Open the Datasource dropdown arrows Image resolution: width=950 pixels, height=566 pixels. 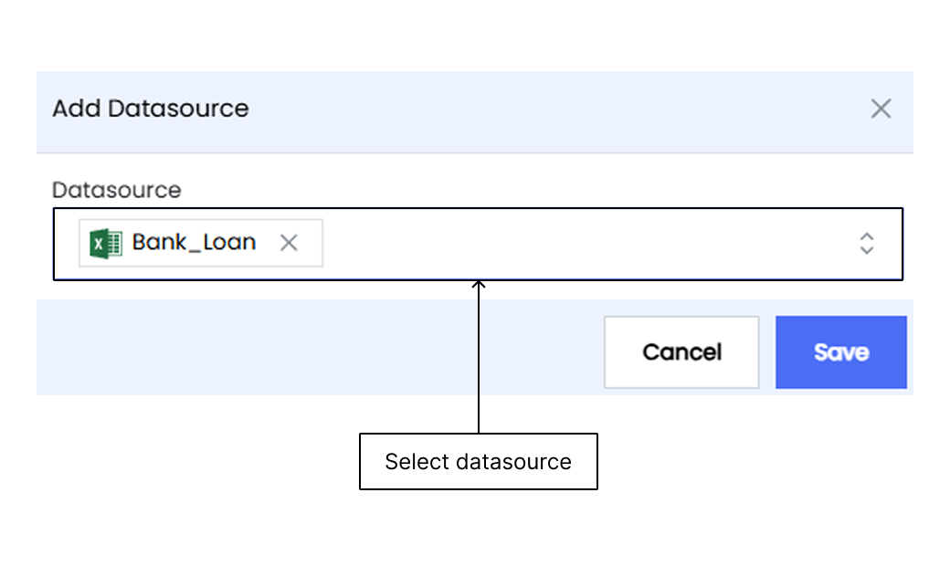pos(866,244)
